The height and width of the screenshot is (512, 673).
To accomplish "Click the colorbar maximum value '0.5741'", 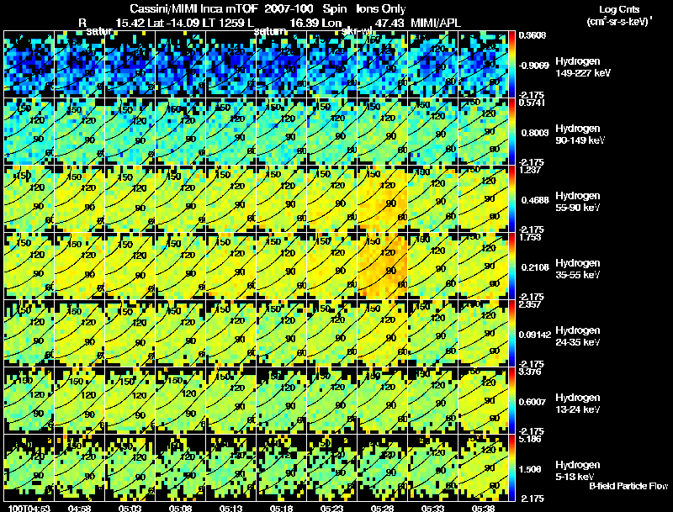I will tap(532, 103).
